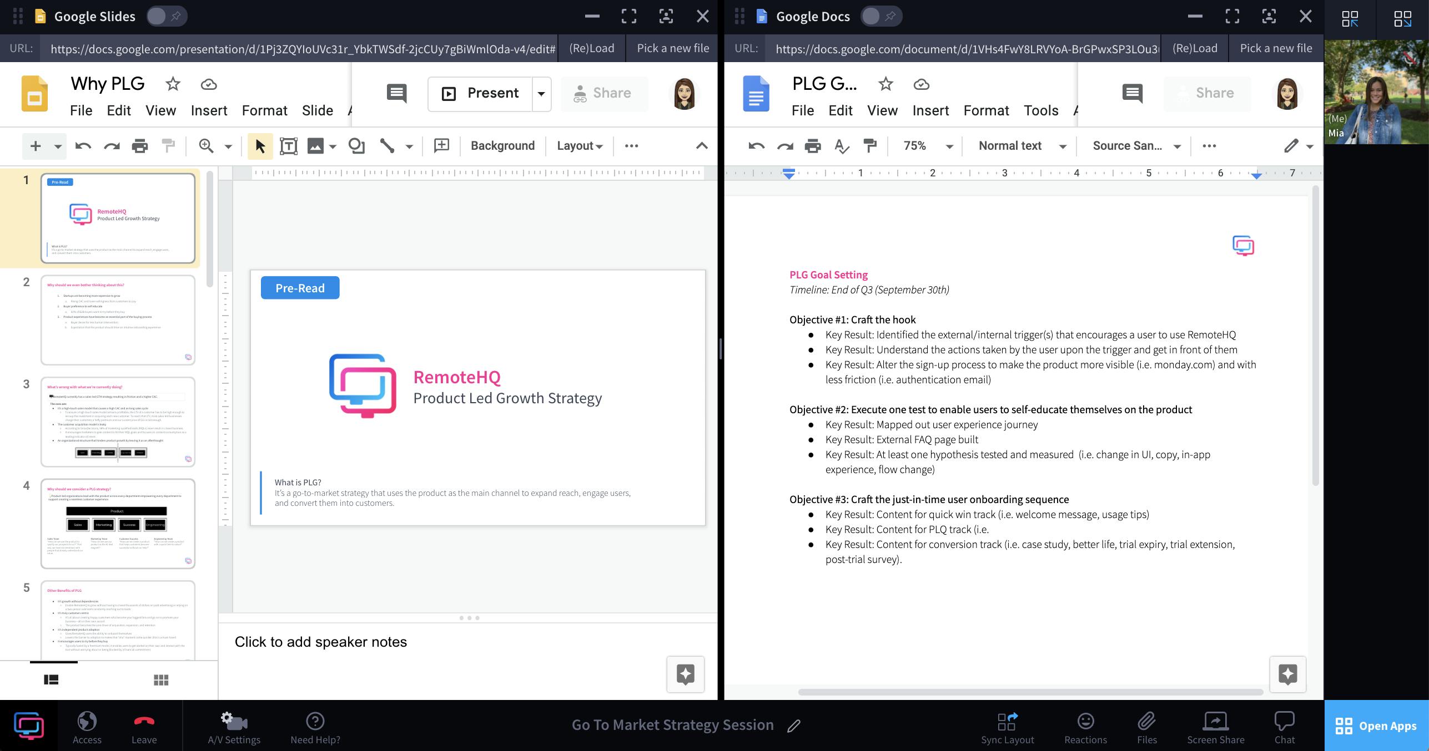This screenshot has width=1429, height=751.
Task: Open the Tools menu in Docs
Action: click(1041, 110)
